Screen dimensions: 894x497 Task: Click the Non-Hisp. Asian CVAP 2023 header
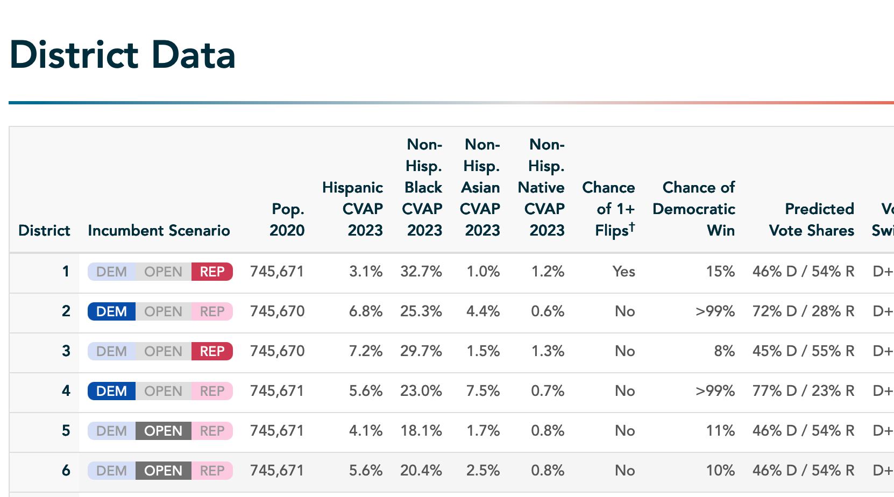click(481, 187)
